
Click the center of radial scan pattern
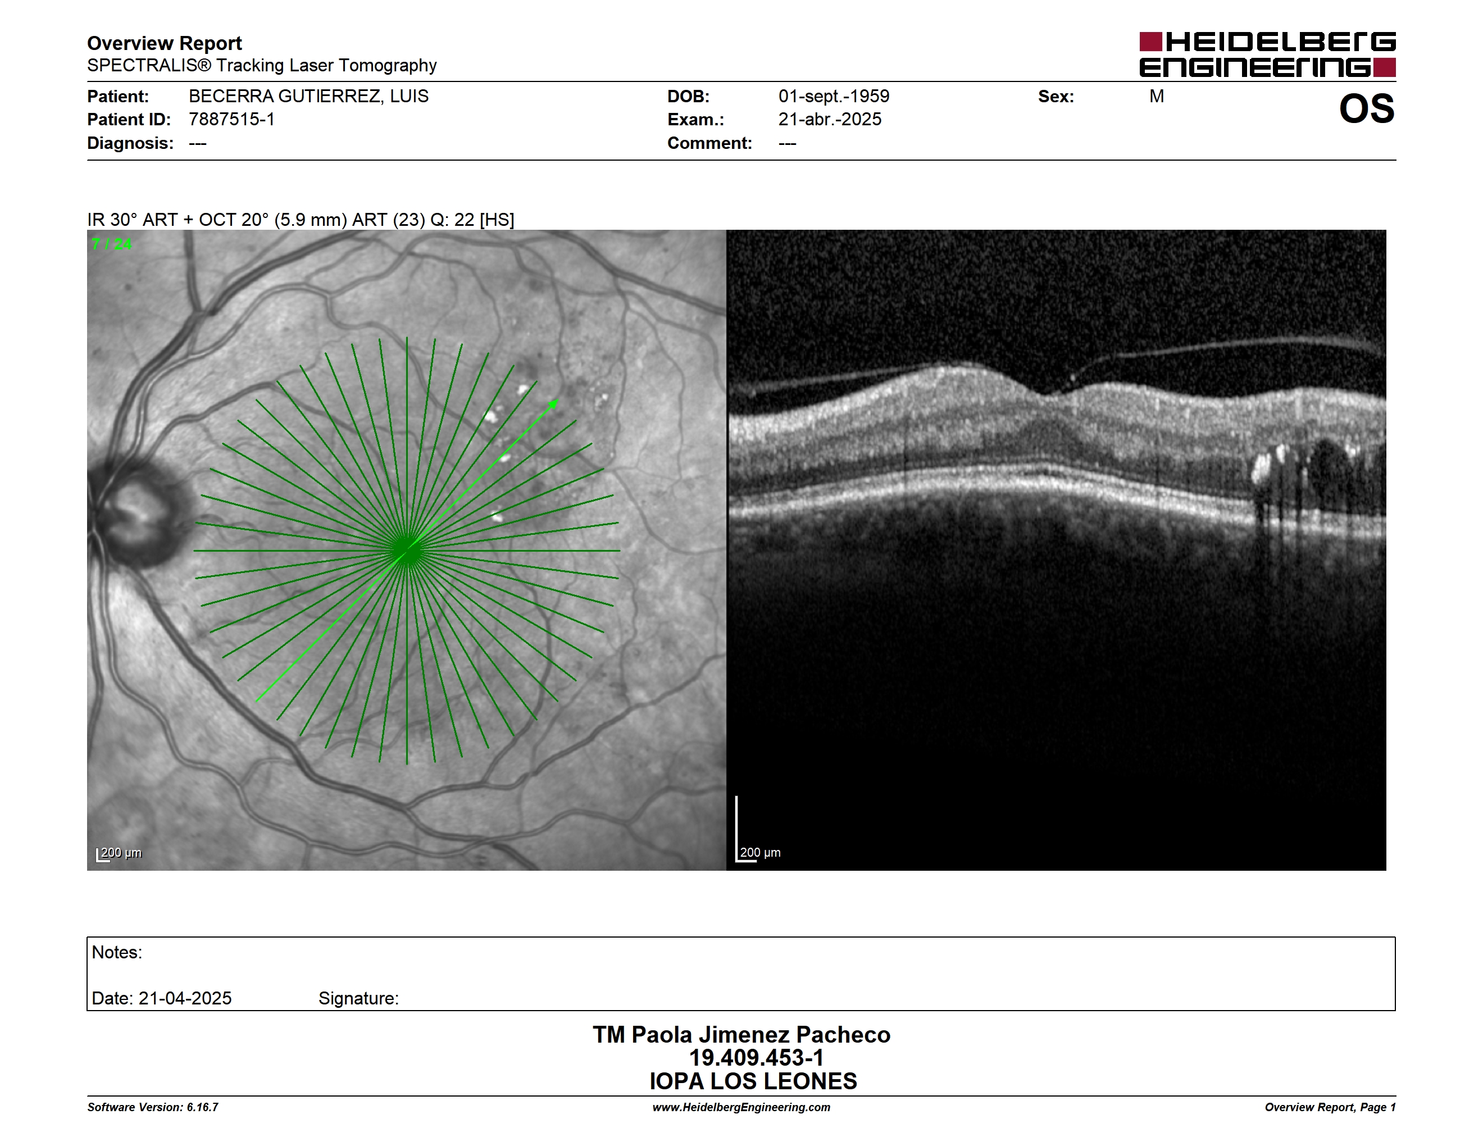coord(407,551)
